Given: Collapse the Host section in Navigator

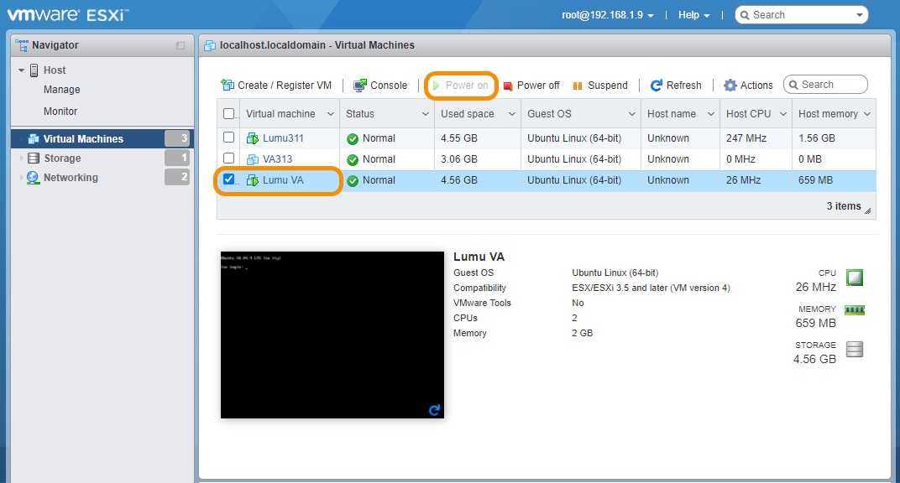Looking at the screenshot, I should point(22,70).
